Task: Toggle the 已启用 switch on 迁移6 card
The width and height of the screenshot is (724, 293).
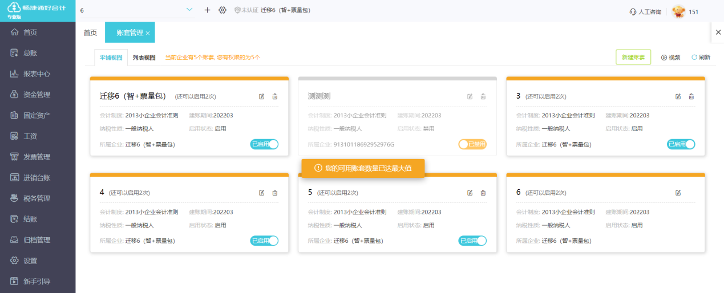Action: point(264,144)
